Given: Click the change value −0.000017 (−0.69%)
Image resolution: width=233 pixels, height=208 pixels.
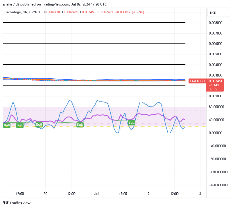Looking at the screenshot, I should pyautogui.click(x=130, y=12).
